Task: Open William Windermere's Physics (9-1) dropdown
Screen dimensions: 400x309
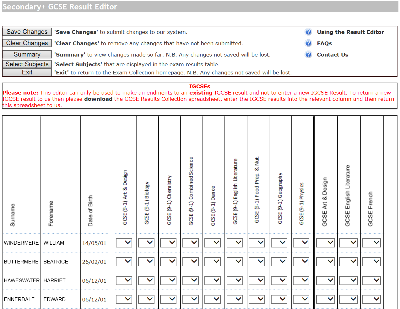Action: pyautogui.click(x=301, y=243)
